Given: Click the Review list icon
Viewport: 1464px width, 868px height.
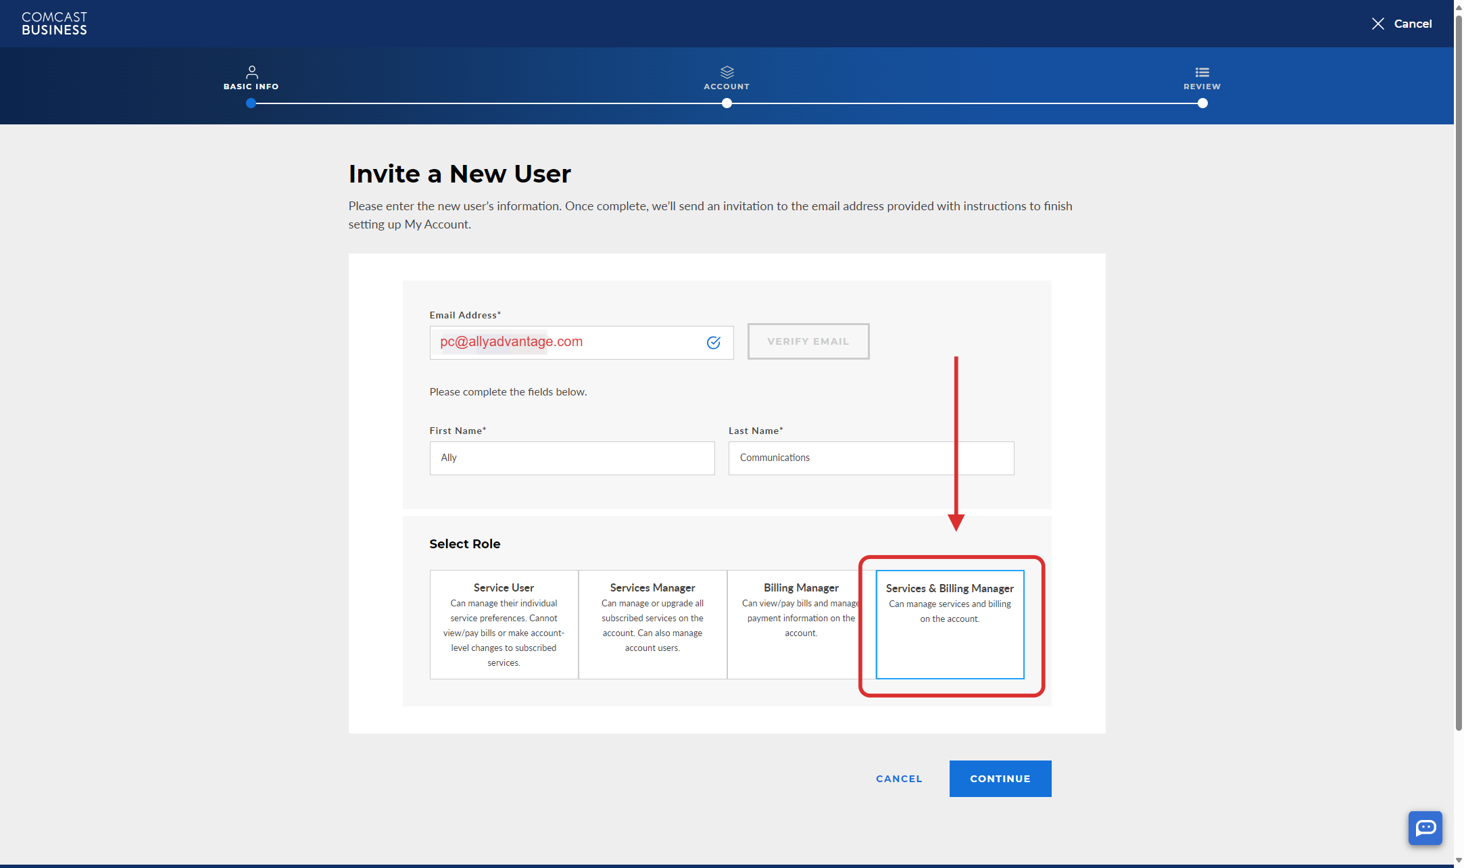Looking at the screenshot, I should 1202,72.
